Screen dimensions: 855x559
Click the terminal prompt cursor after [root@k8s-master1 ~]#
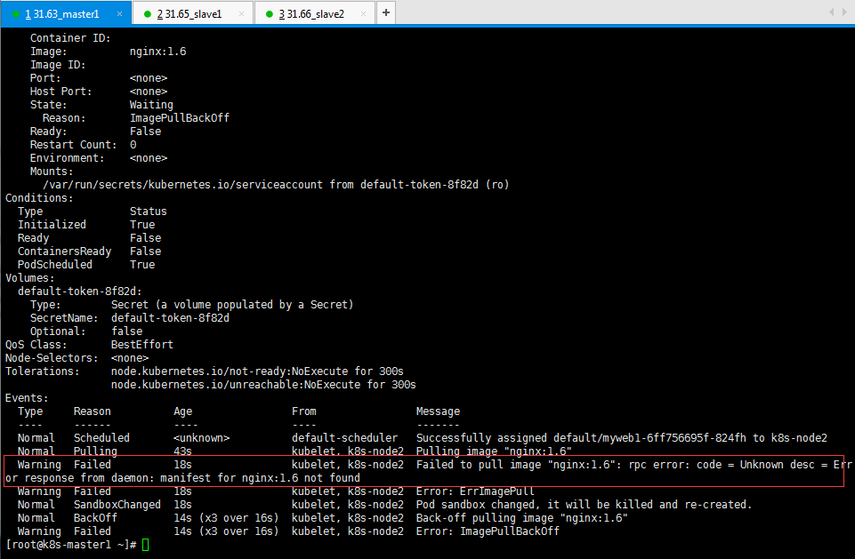[146, 544]
